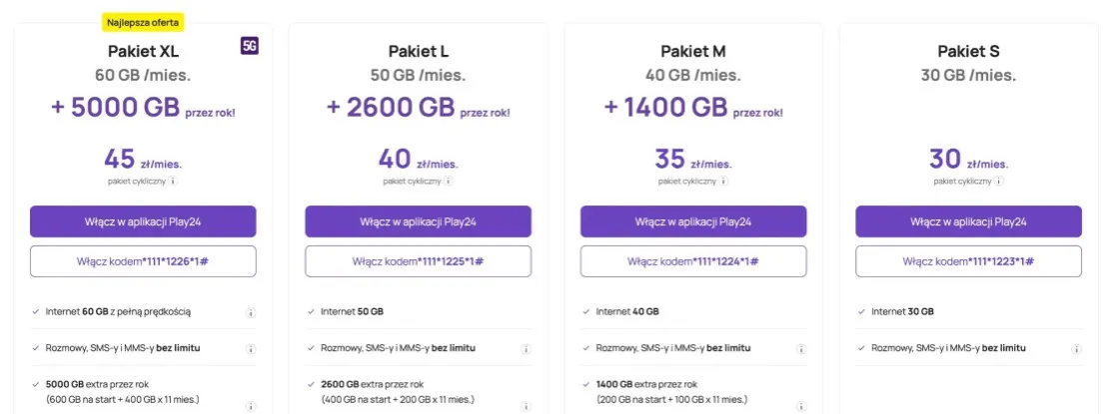Viewport: 1108px width, 414px height.
Task: Click the yellow Najlepsza oferta label
Action: pos(143,21)
